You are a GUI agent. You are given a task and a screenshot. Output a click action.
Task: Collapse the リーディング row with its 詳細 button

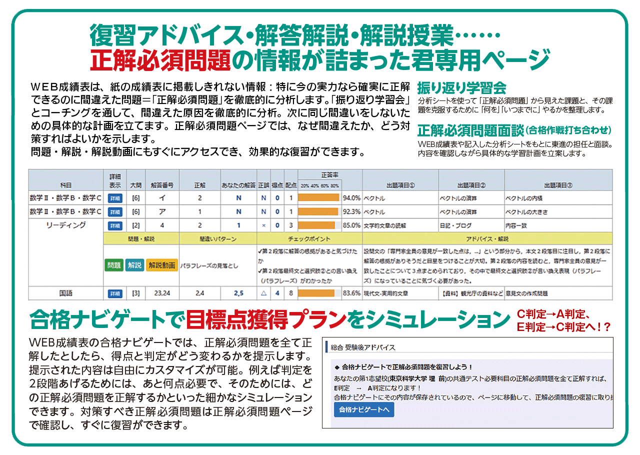point(115,225)
